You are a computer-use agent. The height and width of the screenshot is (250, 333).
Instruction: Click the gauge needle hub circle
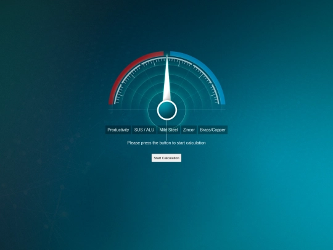pos(167,110)
